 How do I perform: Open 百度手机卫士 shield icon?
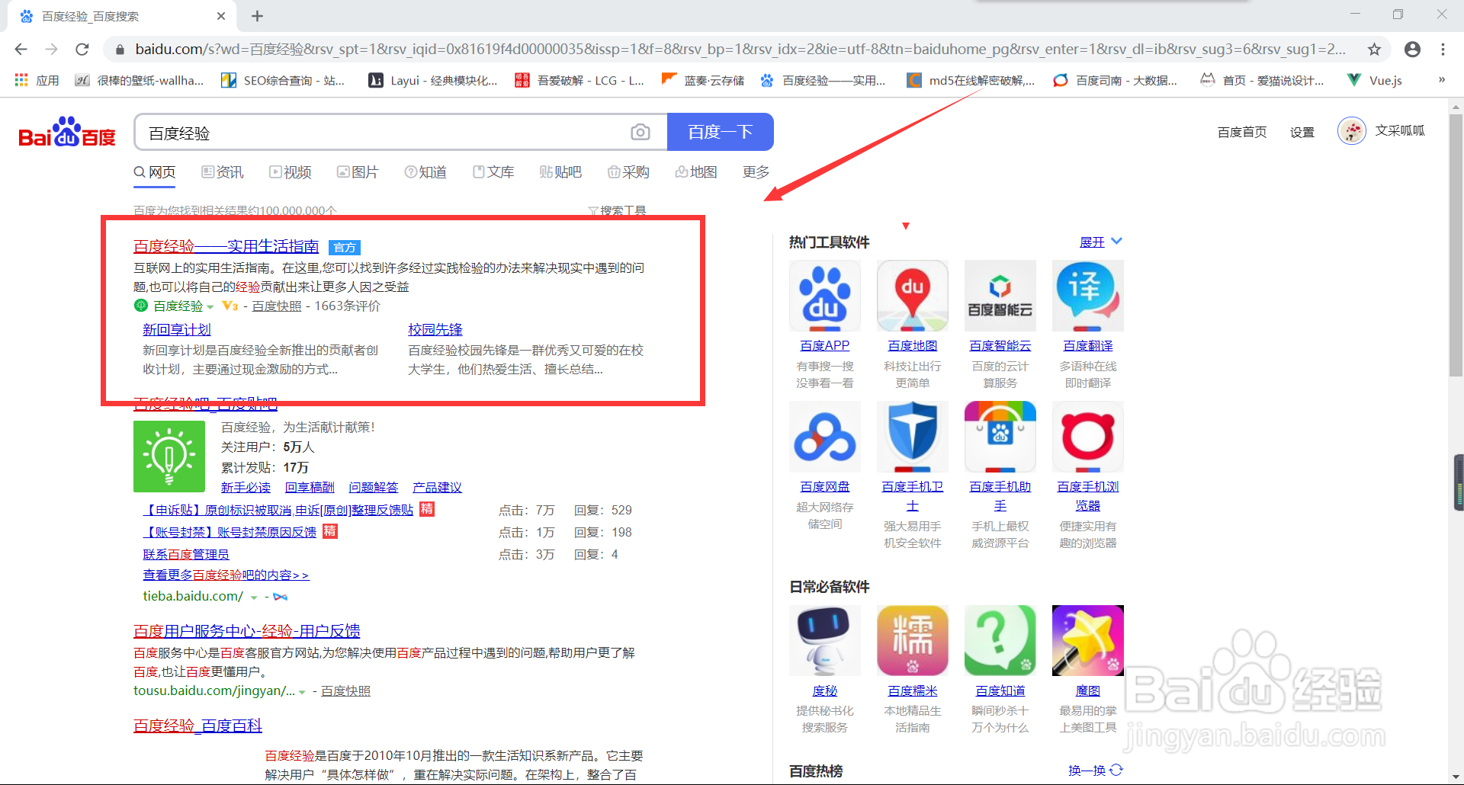tap(913, 437)
